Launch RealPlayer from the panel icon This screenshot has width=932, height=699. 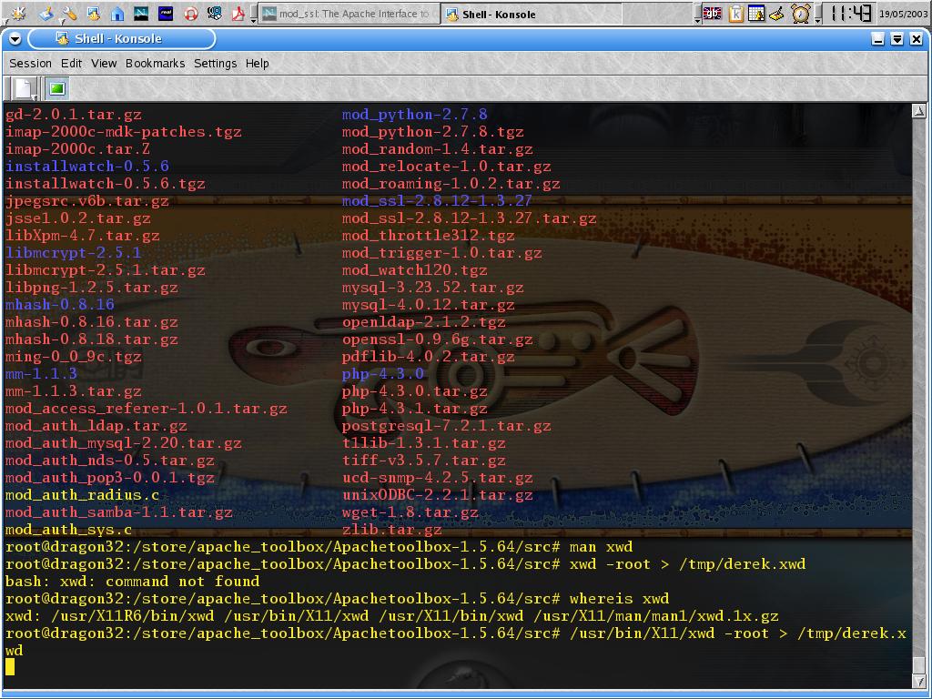(166, 13)
